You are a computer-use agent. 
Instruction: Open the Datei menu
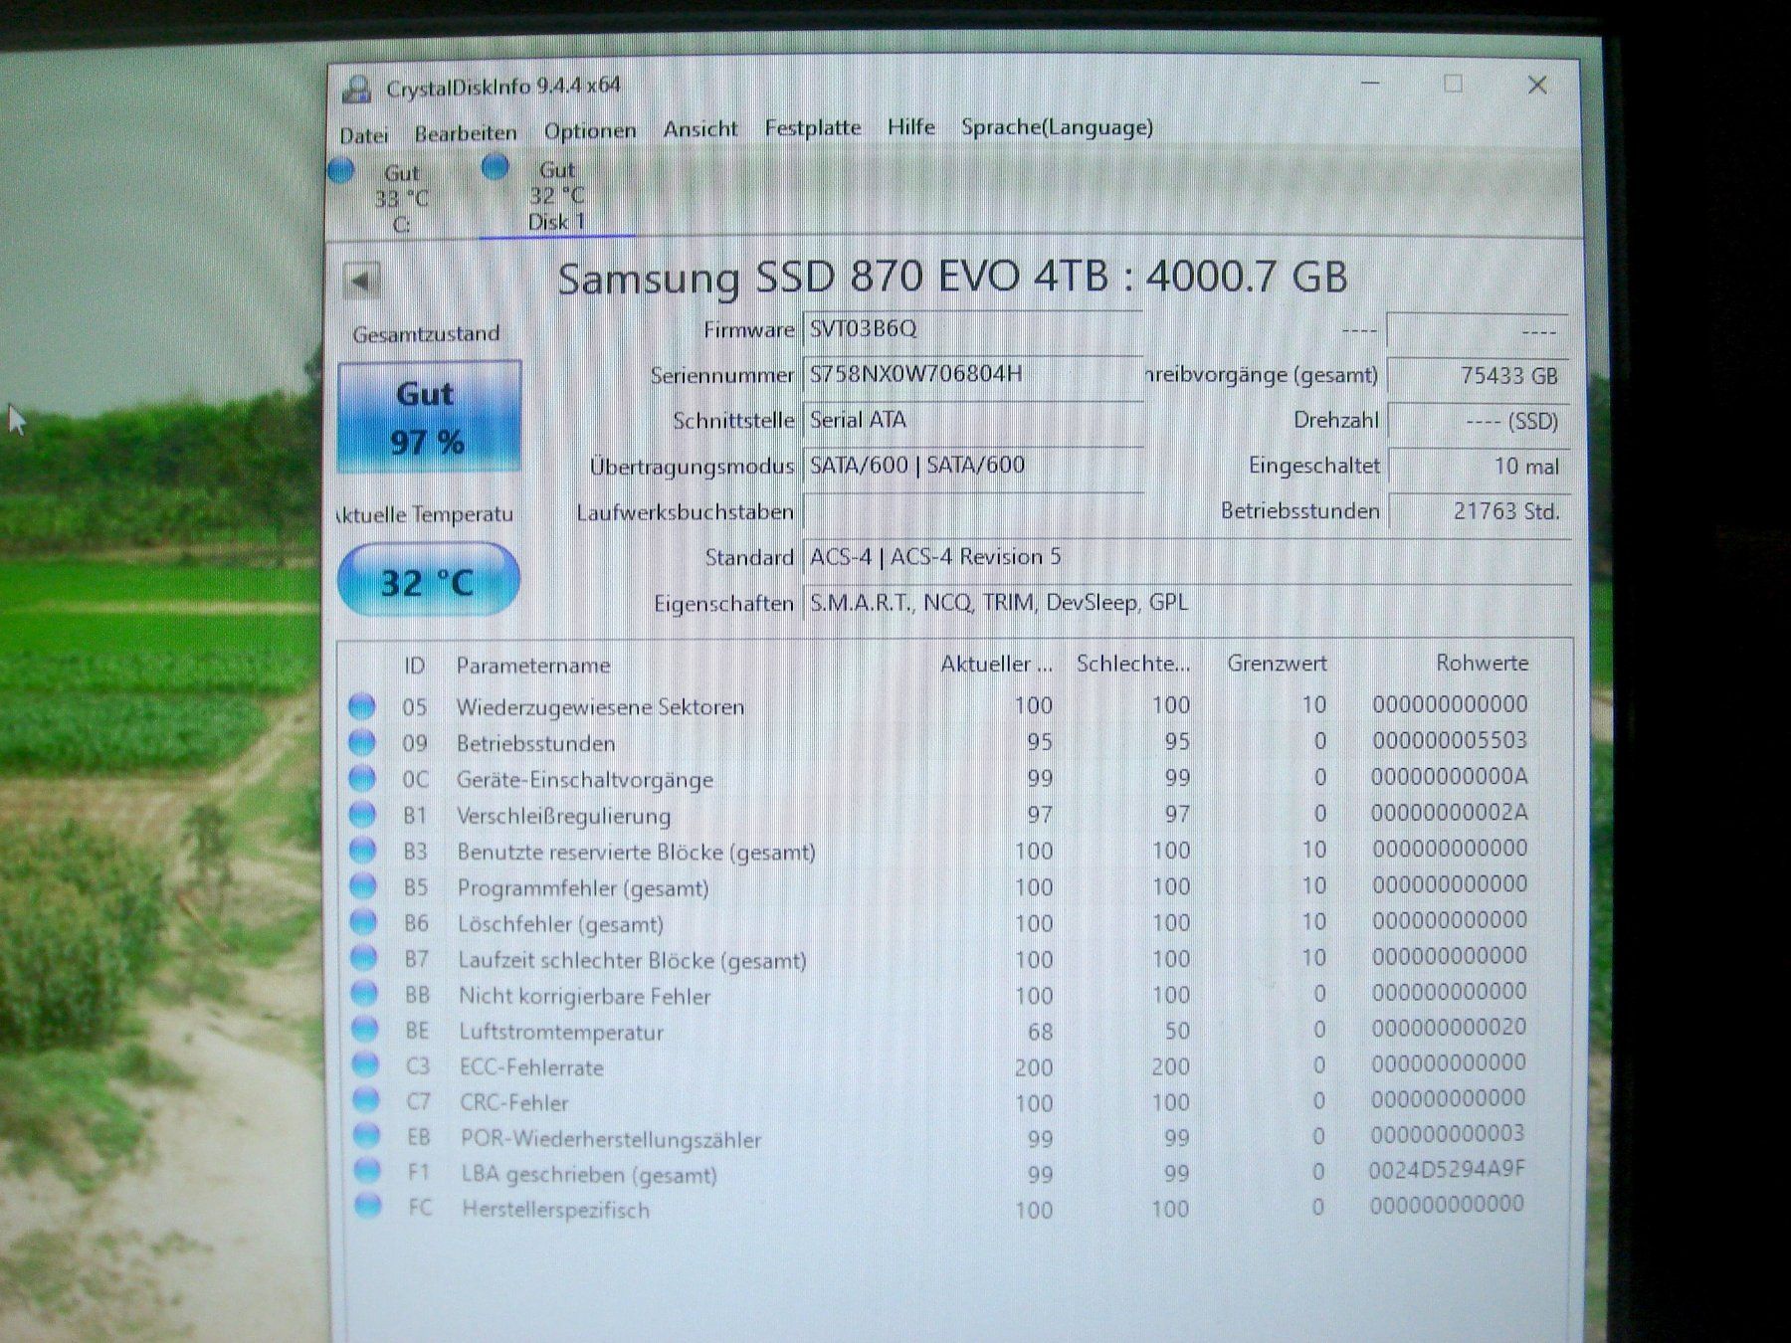364,135
